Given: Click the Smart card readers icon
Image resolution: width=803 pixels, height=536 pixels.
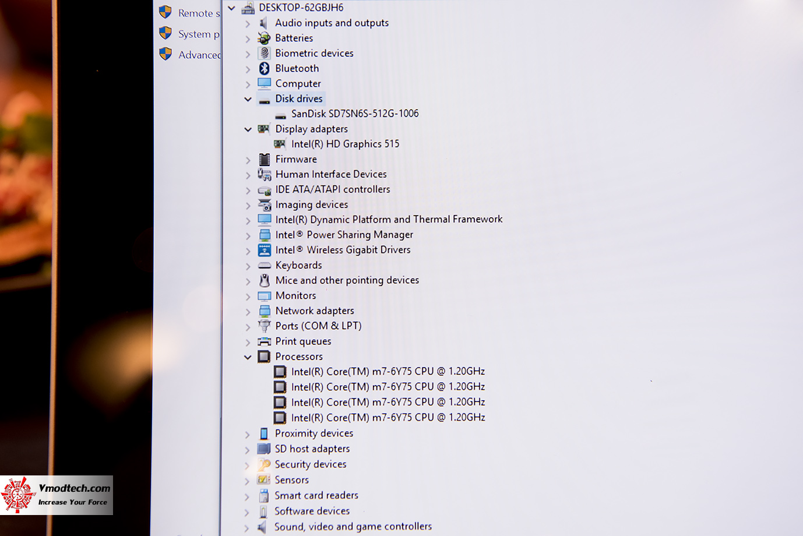Looking at the screenshot, I should click(x=264, y=496).
